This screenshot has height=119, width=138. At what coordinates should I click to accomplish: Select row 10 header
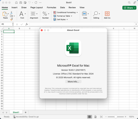point(2,55)
